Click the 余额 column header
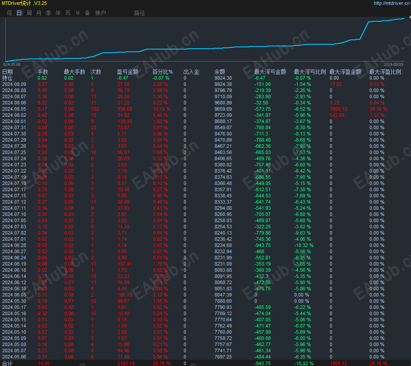 pos(219,72)
